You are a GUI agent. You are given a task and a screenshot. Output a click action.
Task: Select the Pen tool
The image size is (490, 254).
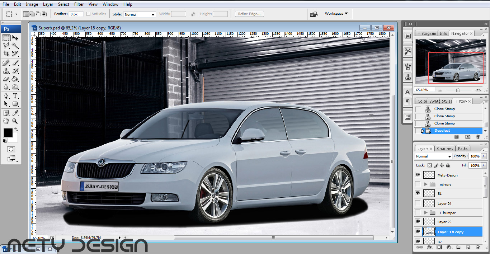tap(6, 96)
